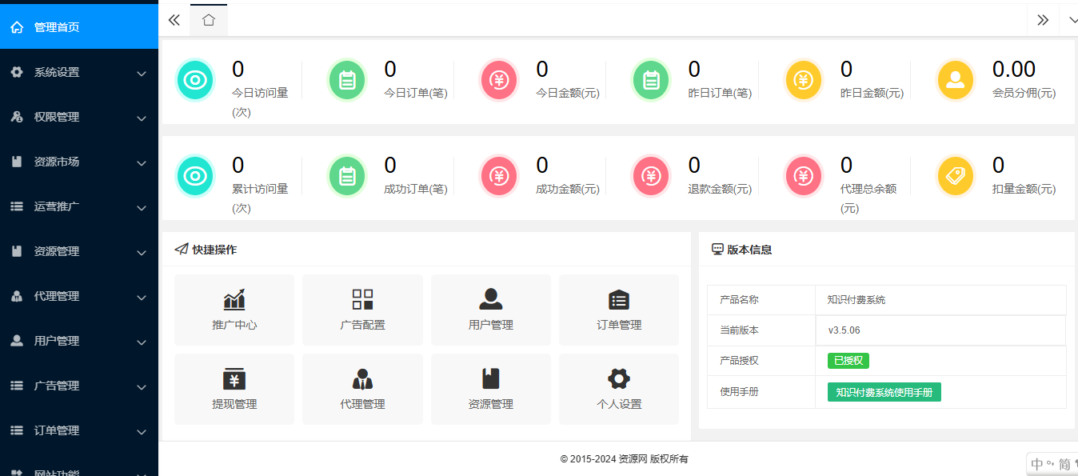Open the 资源管理 quick action icon
The image size is (1078, 476).
pyautogui.click(x=491, y=378)
